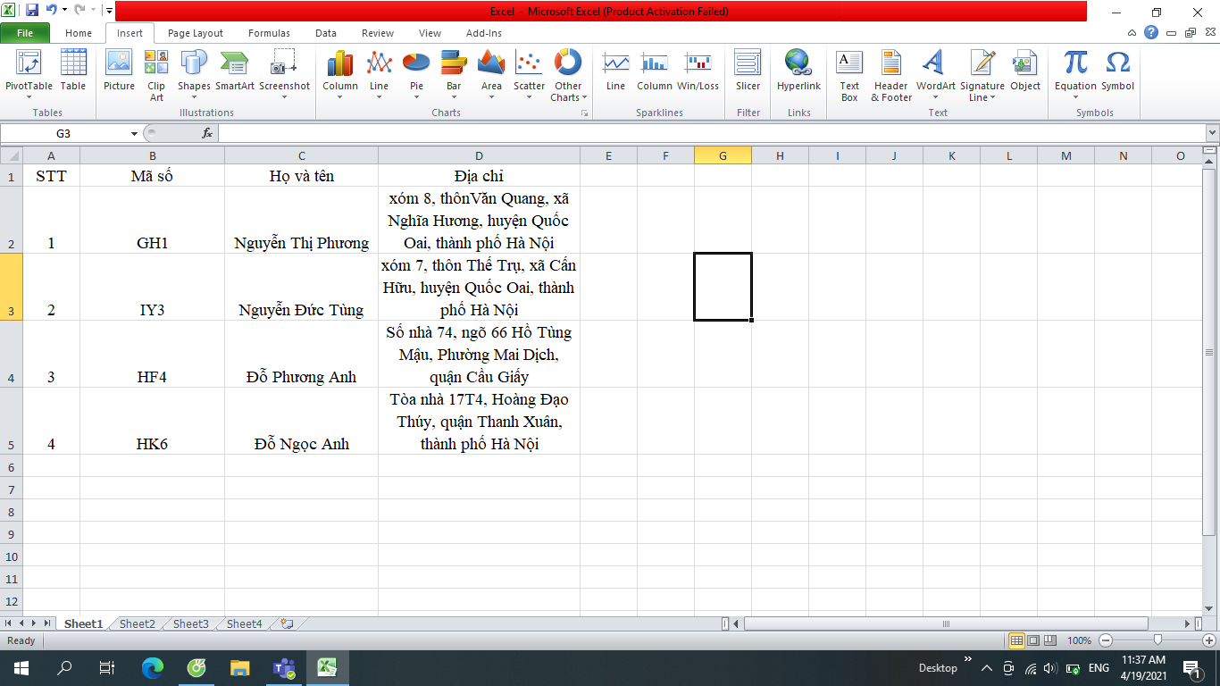Insert an embedded Object

click(x=1025, y=71)
